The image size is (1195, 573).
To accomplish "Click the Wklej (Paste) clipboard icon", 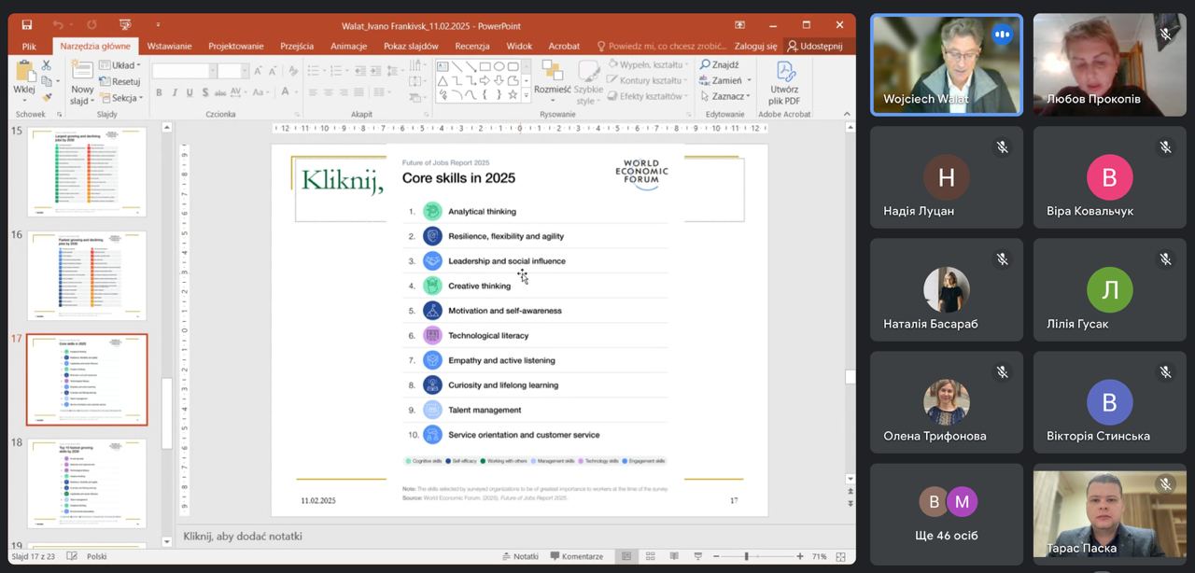I will pos(23,73).
